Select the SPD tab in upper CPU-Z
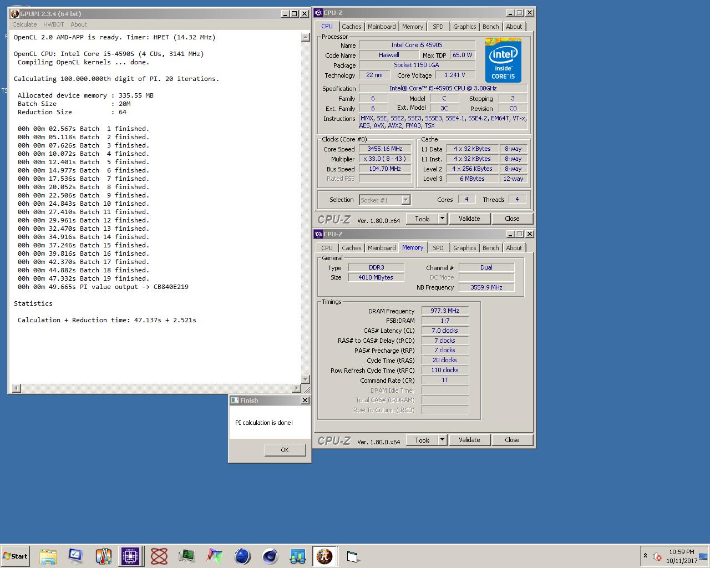710x568 pixels. click(438, 27)
